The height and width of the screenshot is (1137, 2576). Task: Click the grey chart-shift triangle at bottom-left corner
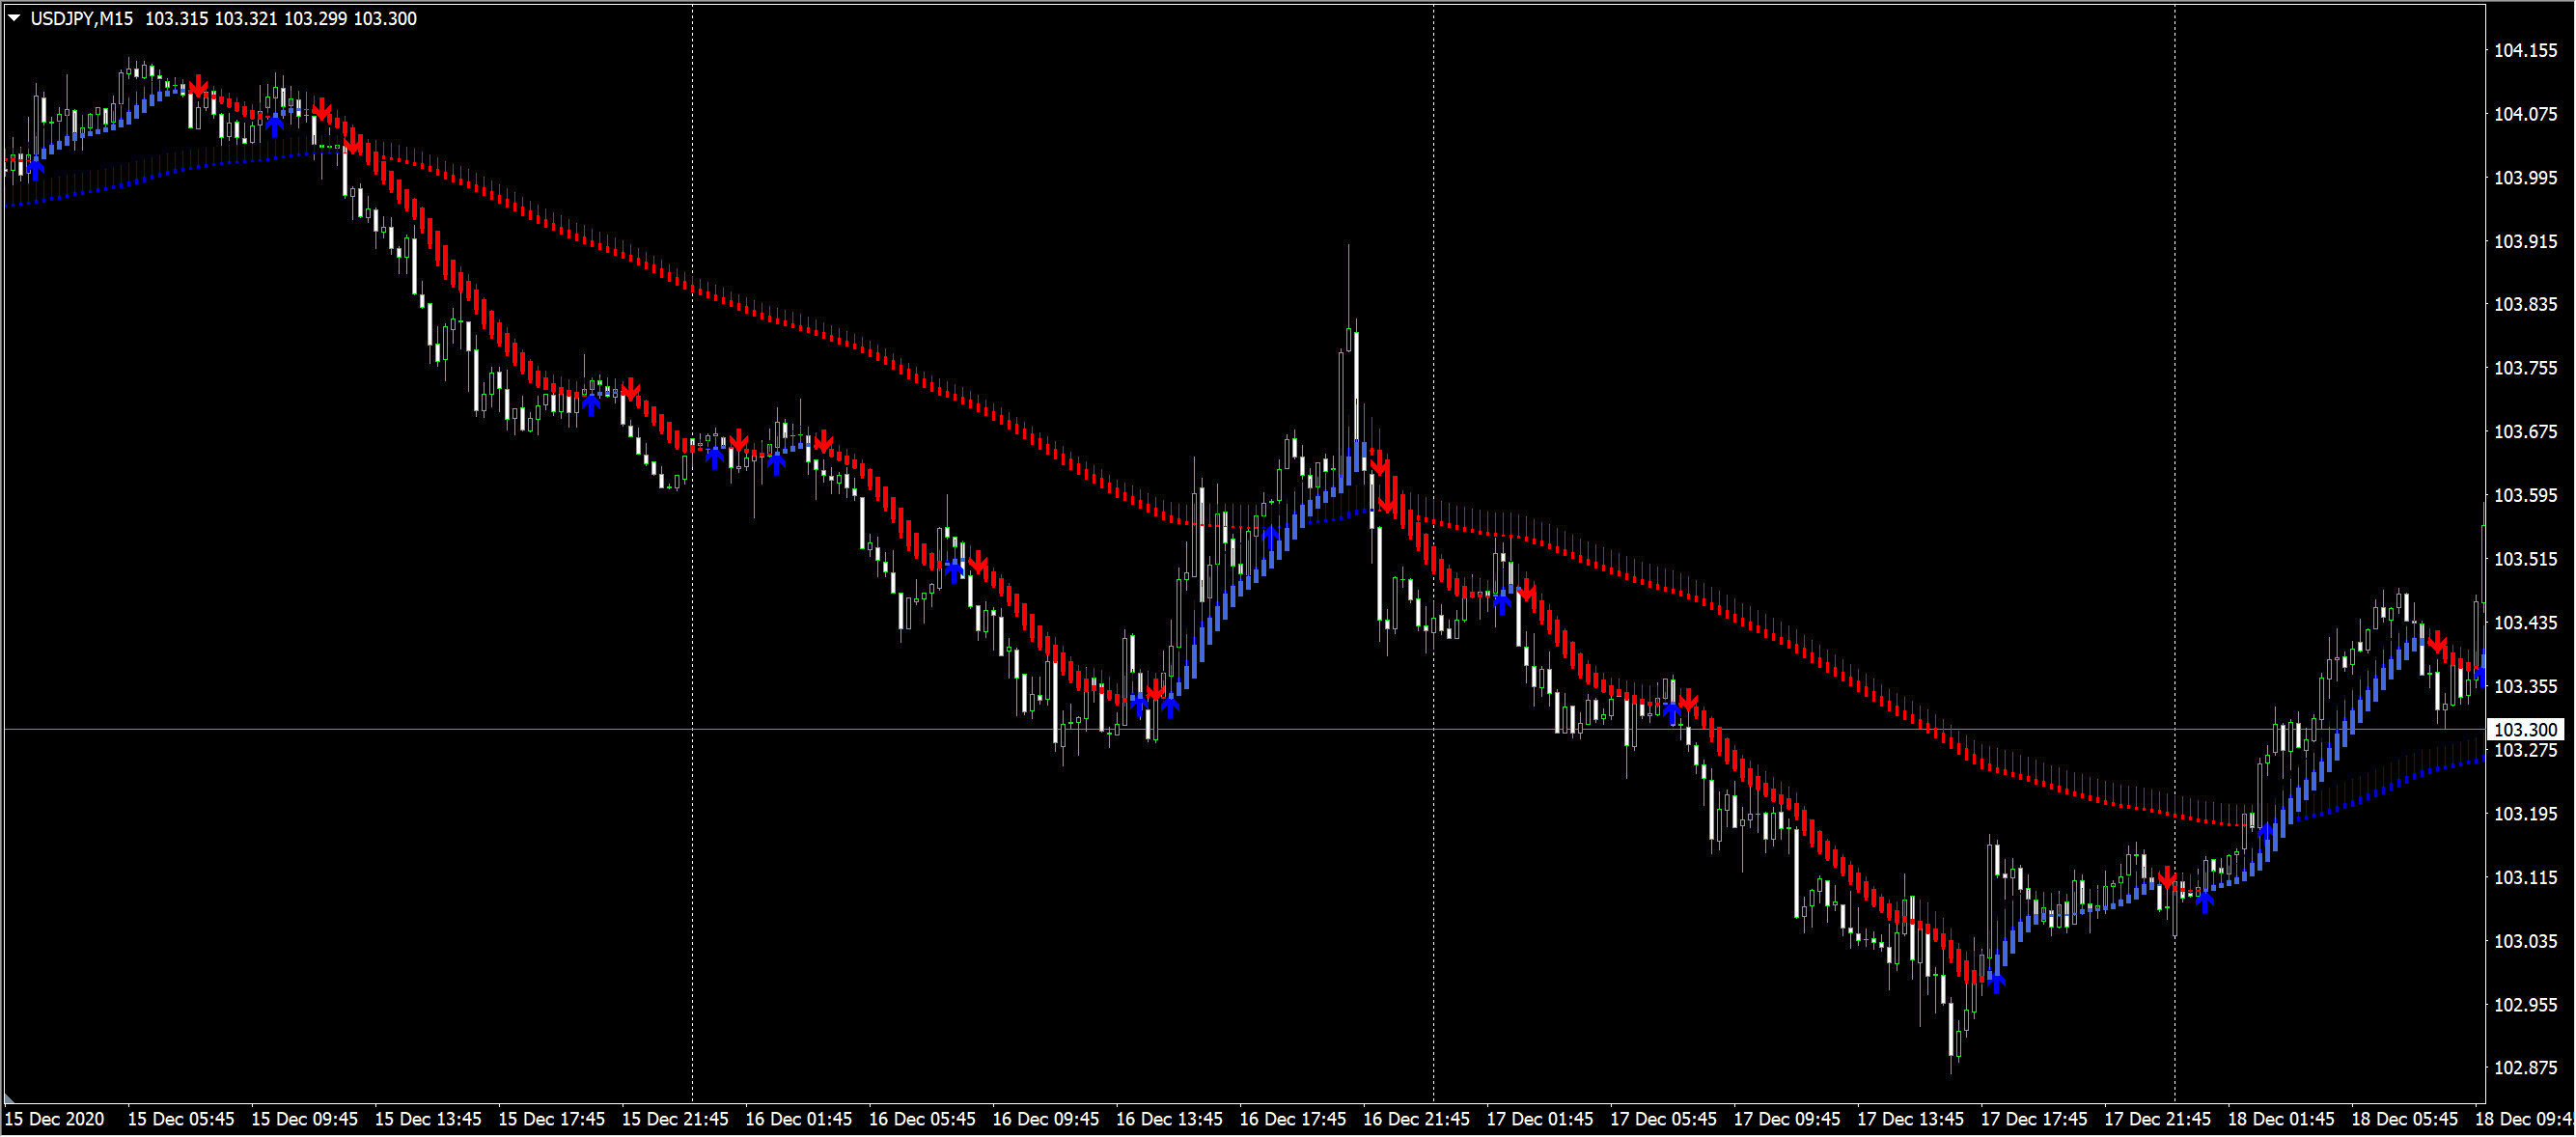tap(9, 1099)
